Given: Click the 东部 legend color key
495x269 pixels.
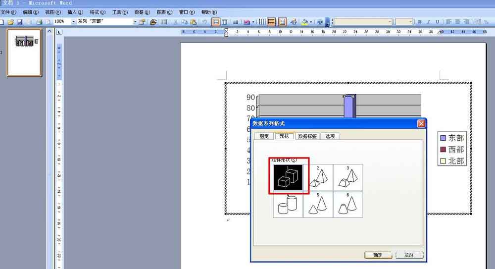Looking at the screenshot, I should click(x=443, y=138).
